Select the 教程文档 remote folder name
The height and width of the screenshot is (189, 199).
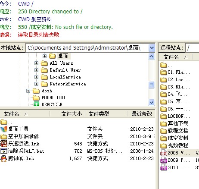[178, 131]
